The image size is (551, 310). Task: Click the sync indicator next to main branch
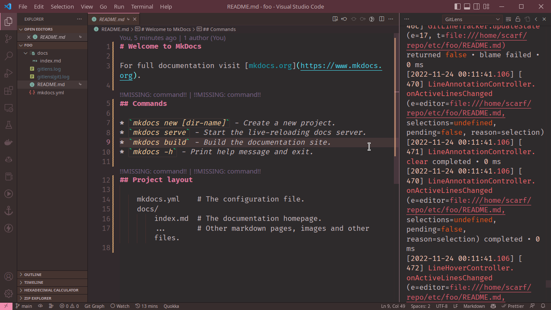pos(40,306)
